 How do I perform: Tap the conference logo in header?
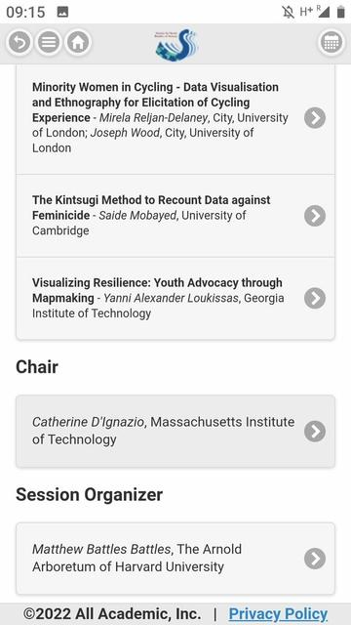pyautogui.click(x=176, y=45)
